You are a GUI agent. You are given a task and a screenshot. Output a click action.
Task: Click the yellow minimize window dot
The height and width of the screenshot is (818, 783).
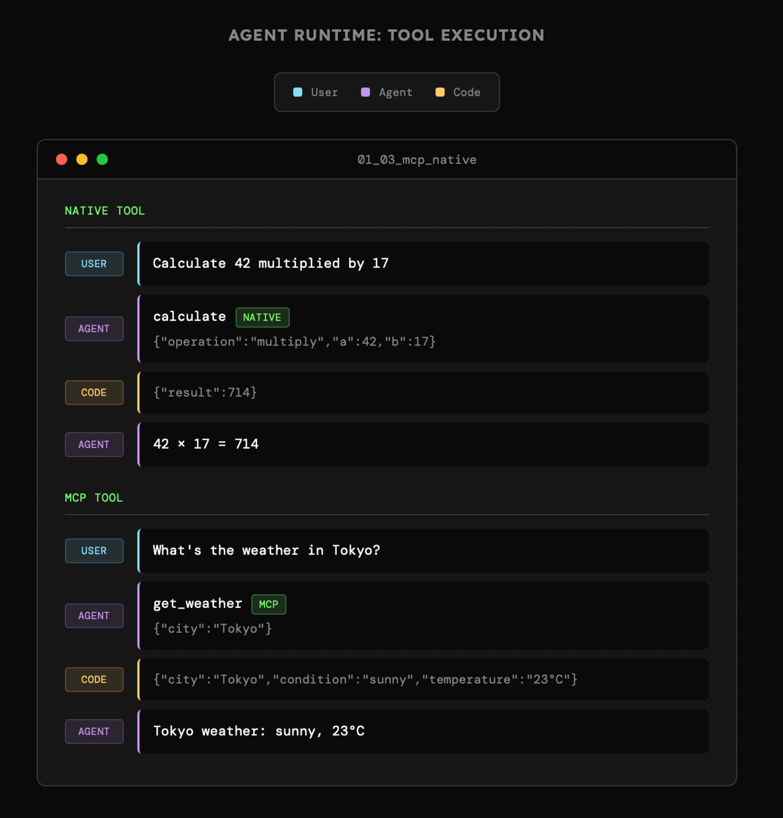click(x=82, y=159)
